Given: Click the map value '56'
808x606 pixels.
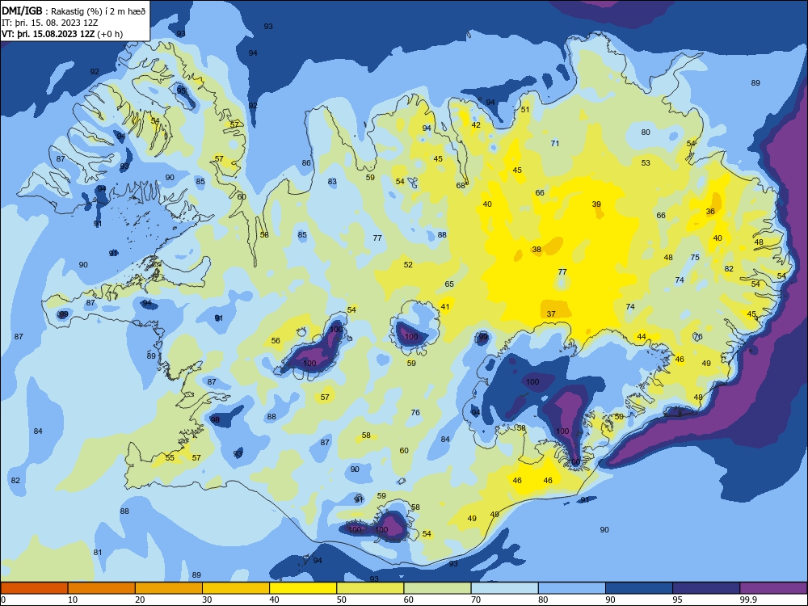Looking at the screenshot, I should pos(276,341).
